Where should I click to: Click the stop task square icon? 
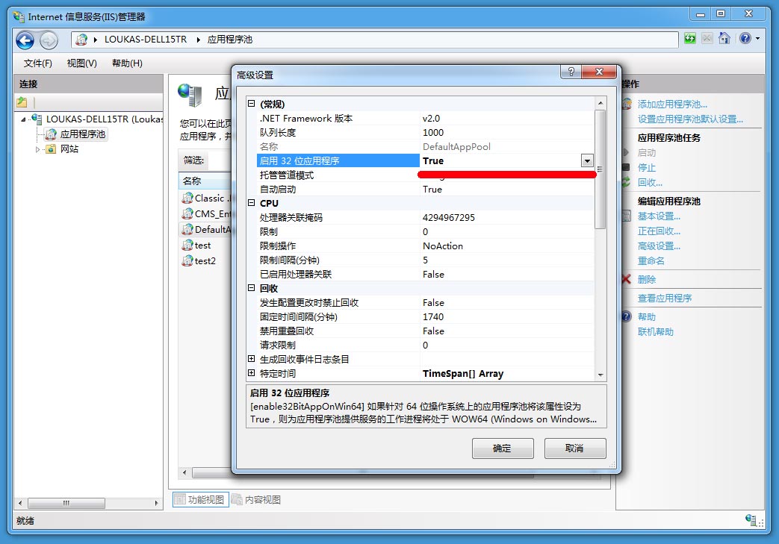[x=627, y=167]
